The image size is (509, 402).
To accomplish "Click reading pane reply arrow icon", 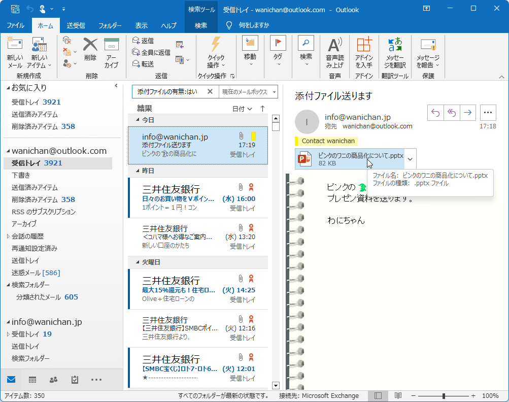I will [x=435, y=113].
